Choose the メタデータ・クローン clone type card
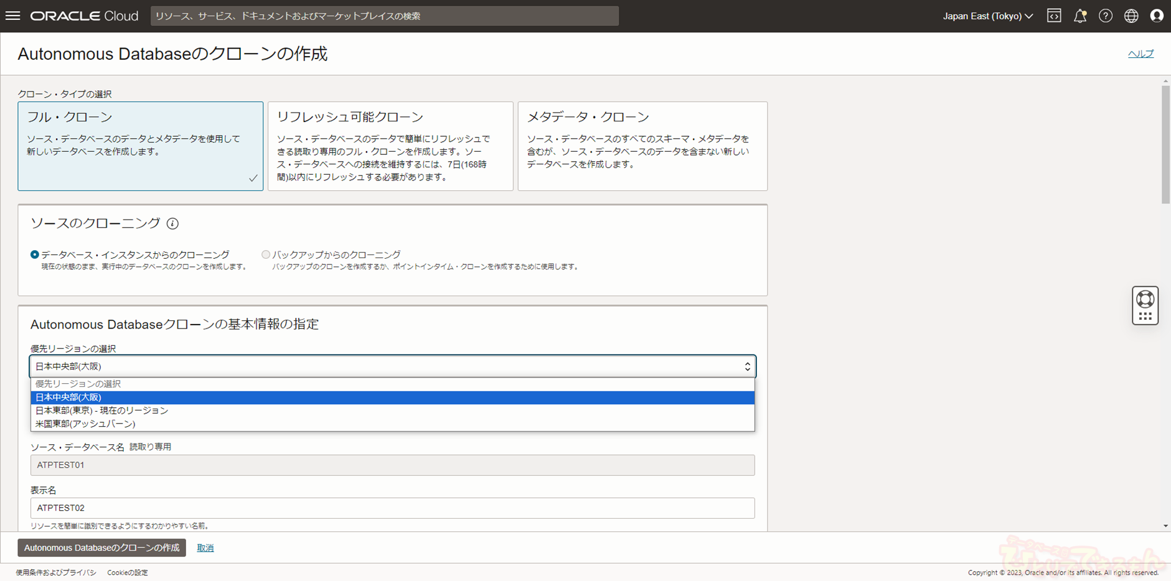 coord(642,146)
